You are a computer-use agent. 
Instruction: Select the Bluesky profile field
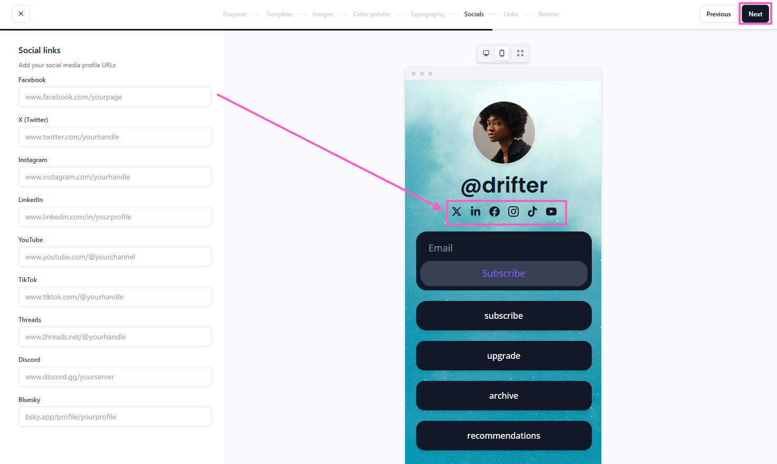tap(115, 417)
